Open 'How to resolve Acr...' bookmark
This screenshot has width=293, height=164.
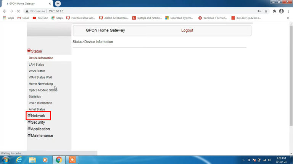80,18
